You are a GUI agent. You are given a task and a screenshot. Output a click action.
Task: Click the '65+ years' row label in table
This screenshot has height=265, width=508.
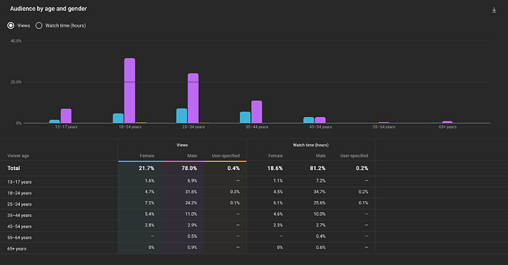(17, 249)
